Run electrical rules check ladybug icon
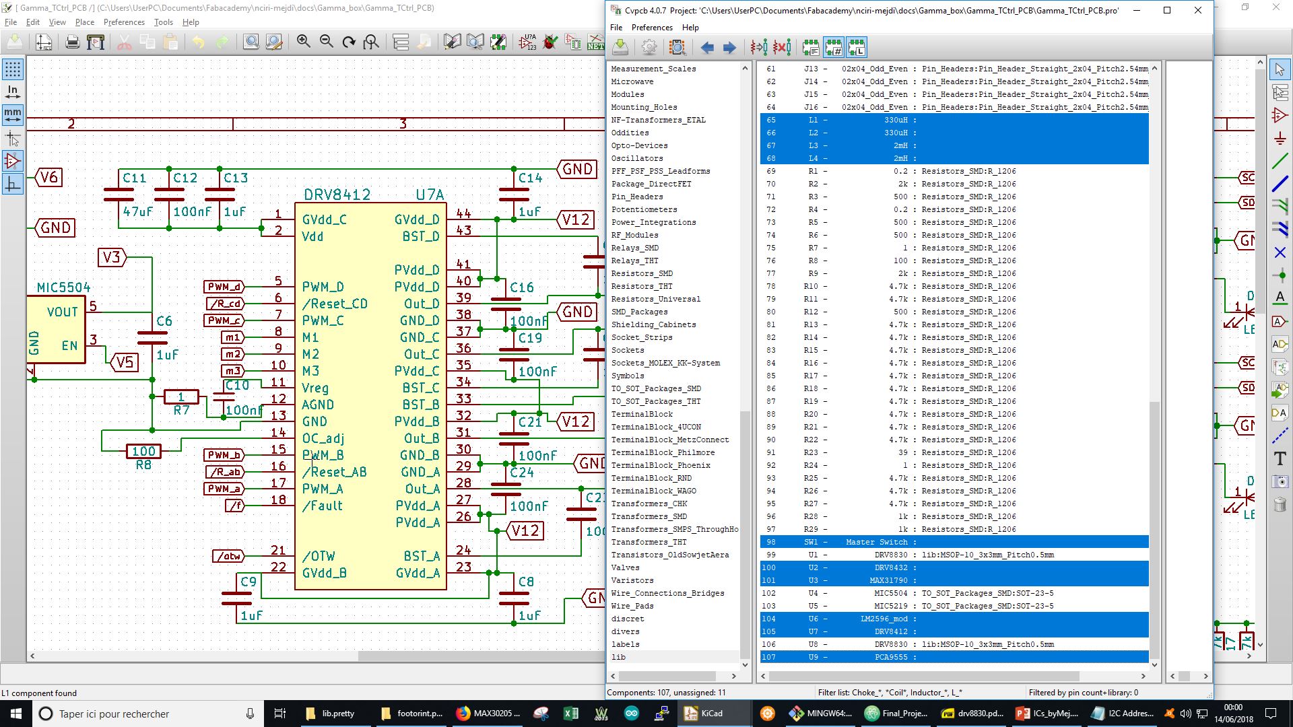1293x727 pixels. coord(550,42)
